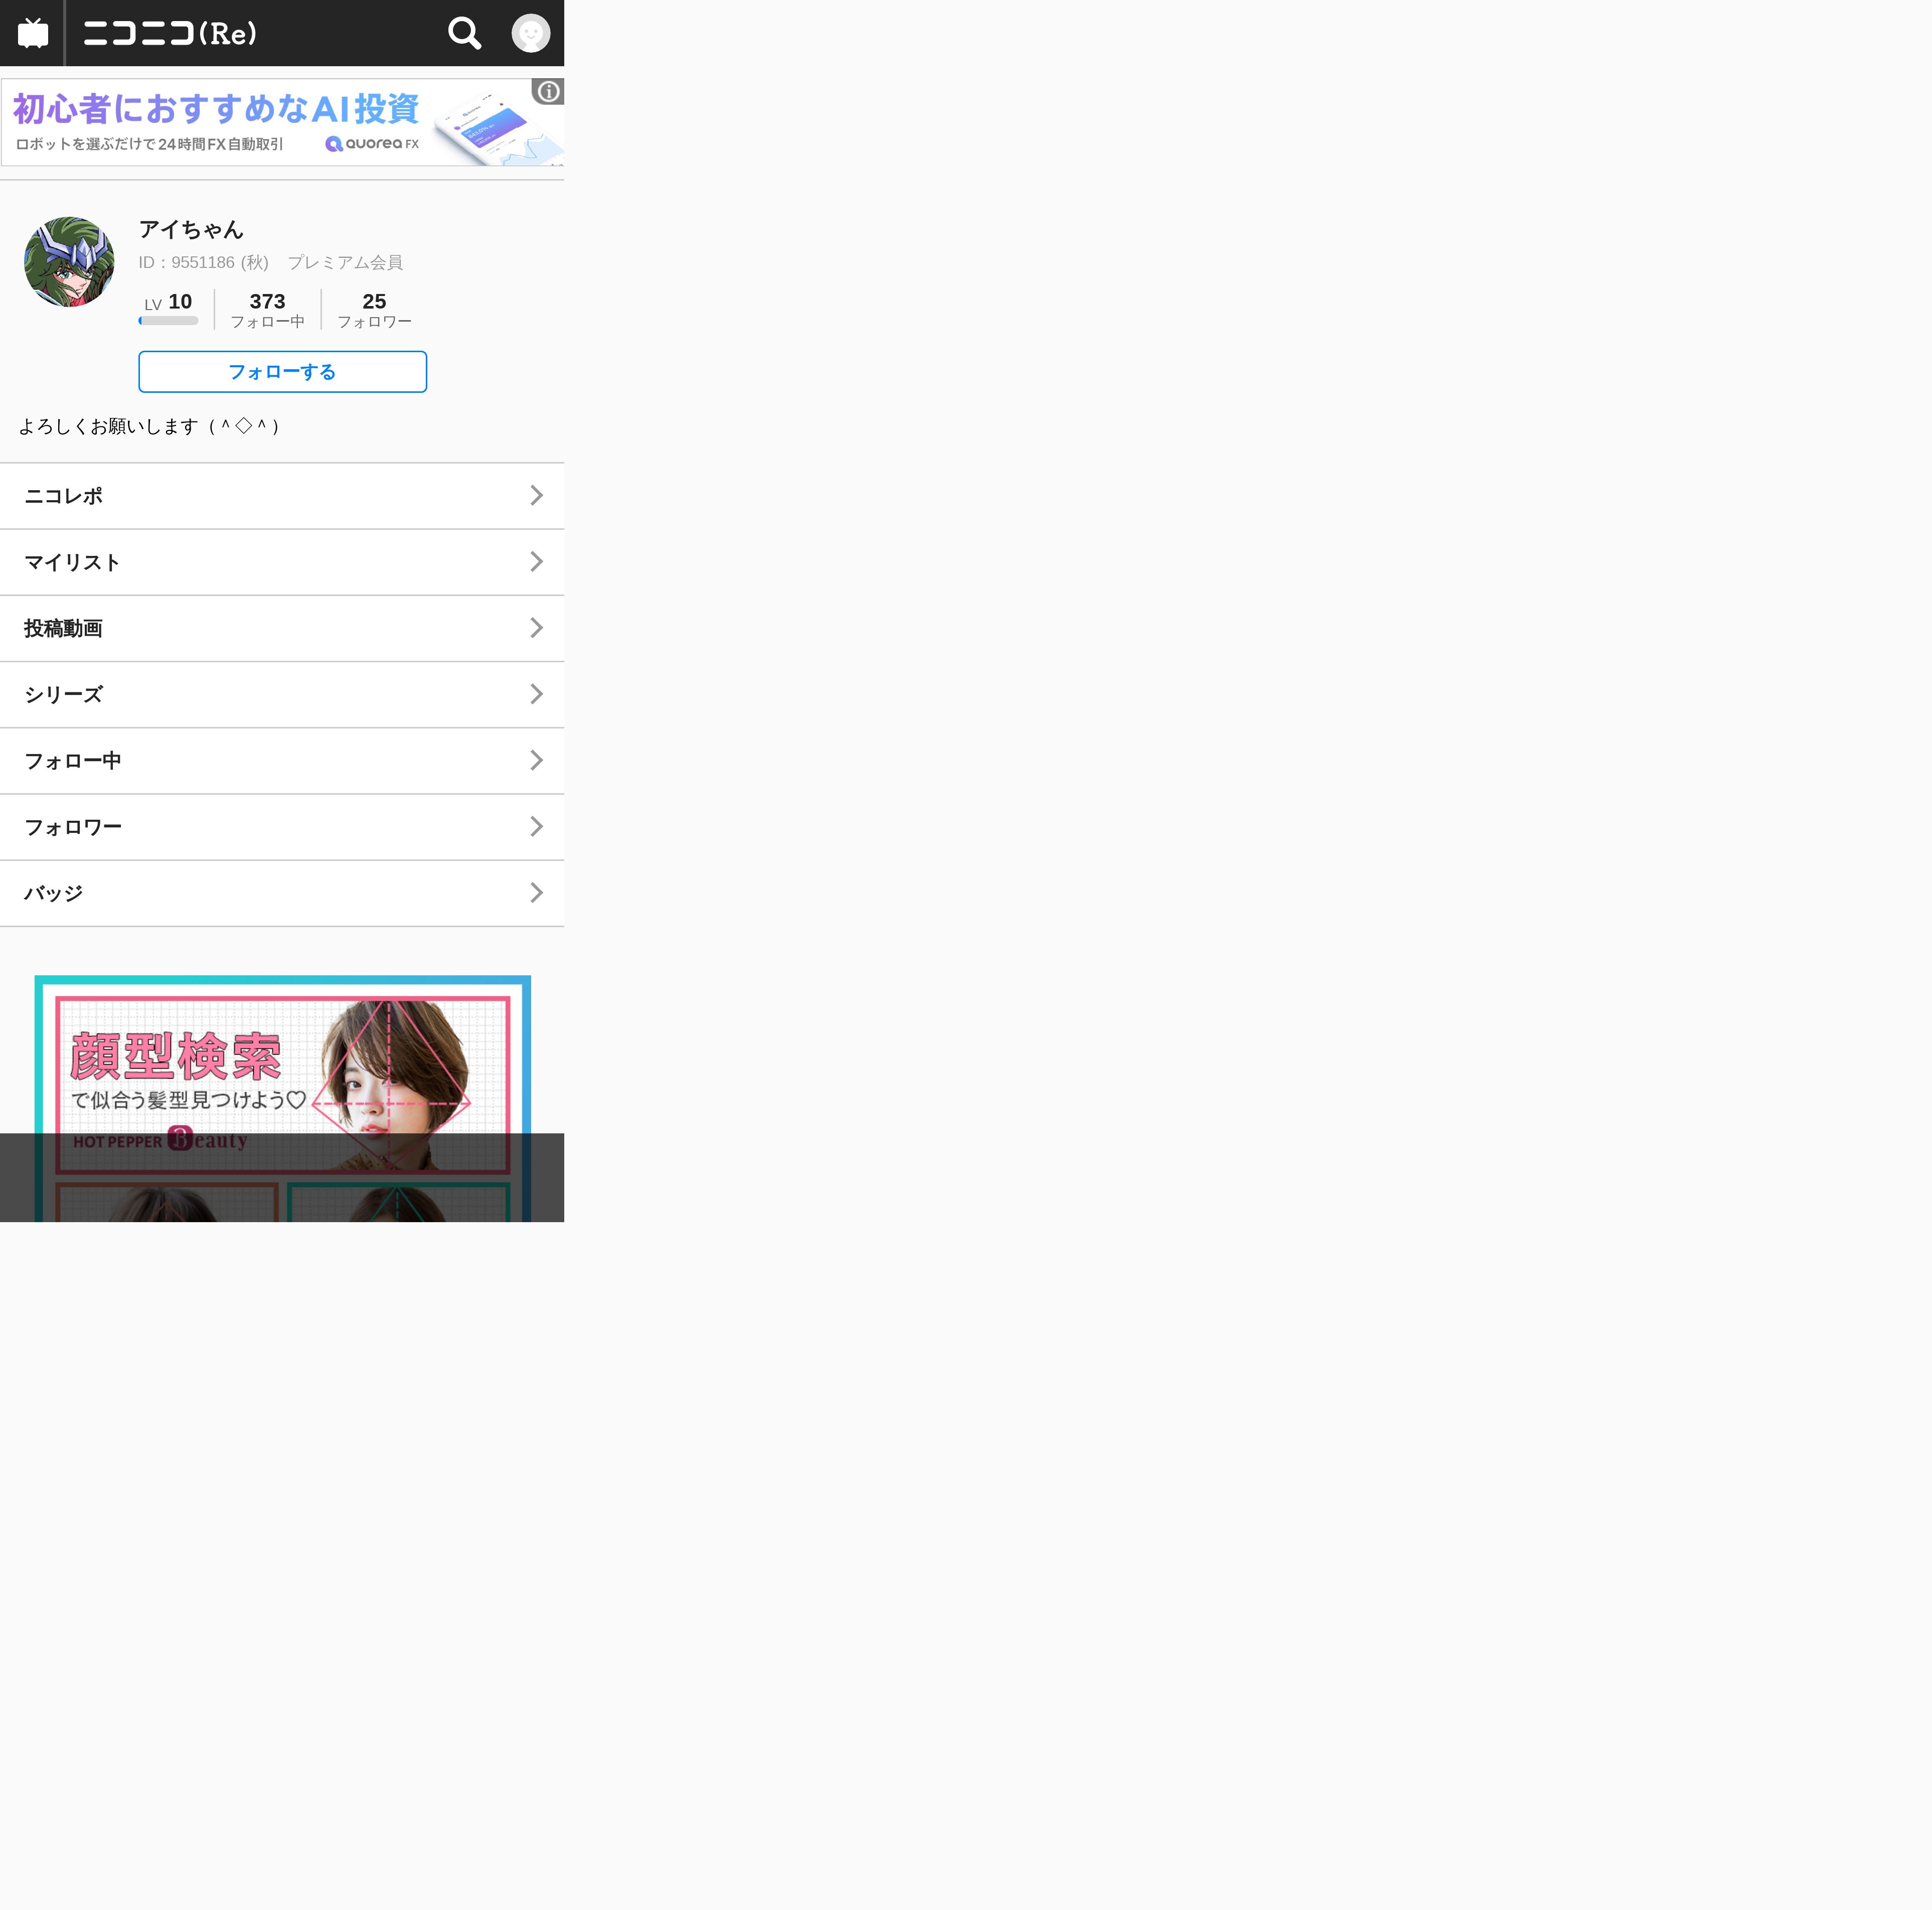Expand 投稿動画 using its chevron arrow
This screenshot has height=1910, width=1932.
click(536, 628)
